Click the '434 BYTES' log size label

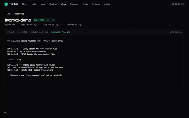point(22,32)
